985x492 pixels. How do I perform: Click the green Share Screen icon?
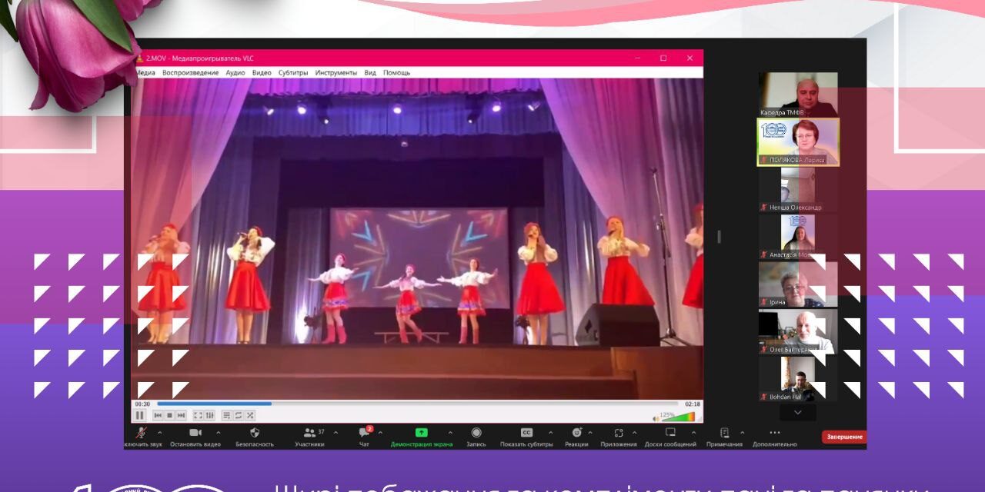421,433
